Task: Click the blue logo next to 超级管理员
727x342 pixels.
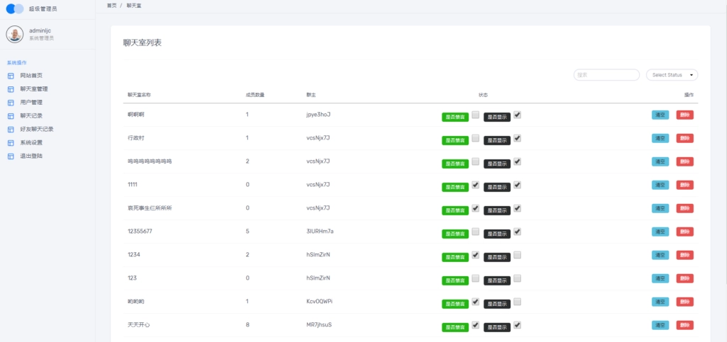Action: pos(15,9)
